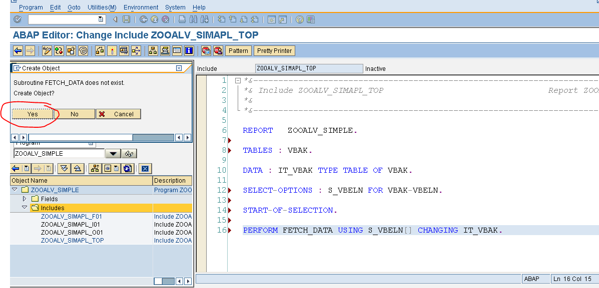Open the Help icon in toolbar
This screenshot has height=288, width=599.
tap(300, 19)
